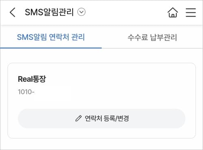Open the hamburger menu icon
203x150 pixels.
[x=191, y=12]
